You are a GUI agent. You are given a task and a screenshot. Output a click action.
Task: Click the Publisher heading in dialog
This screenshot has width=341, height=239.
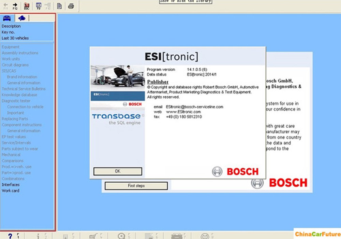(x=158, y=82)
